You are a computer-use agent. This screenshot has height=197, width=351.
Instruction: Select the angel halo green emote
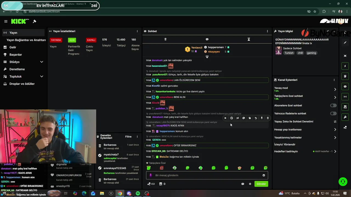149,168
